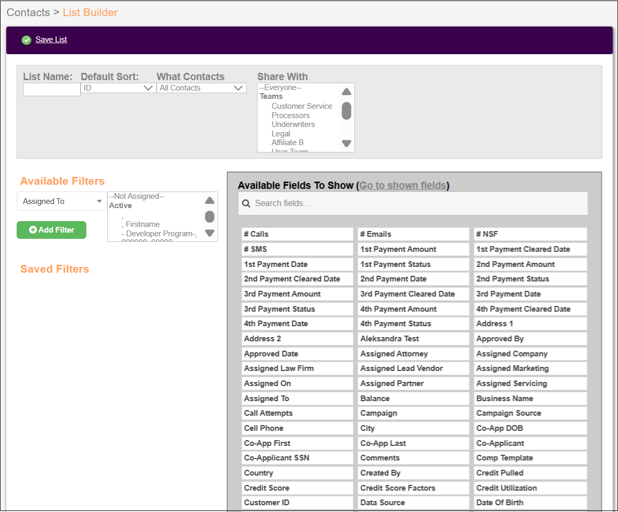Add the Co-Applicant SSN field
This screenshot has width=618, height=512.
(297, 457)
